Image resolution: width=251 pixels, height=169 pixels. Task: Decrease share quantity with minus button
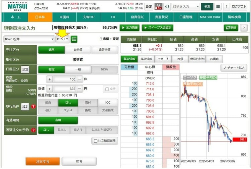[x=80, y=79]
